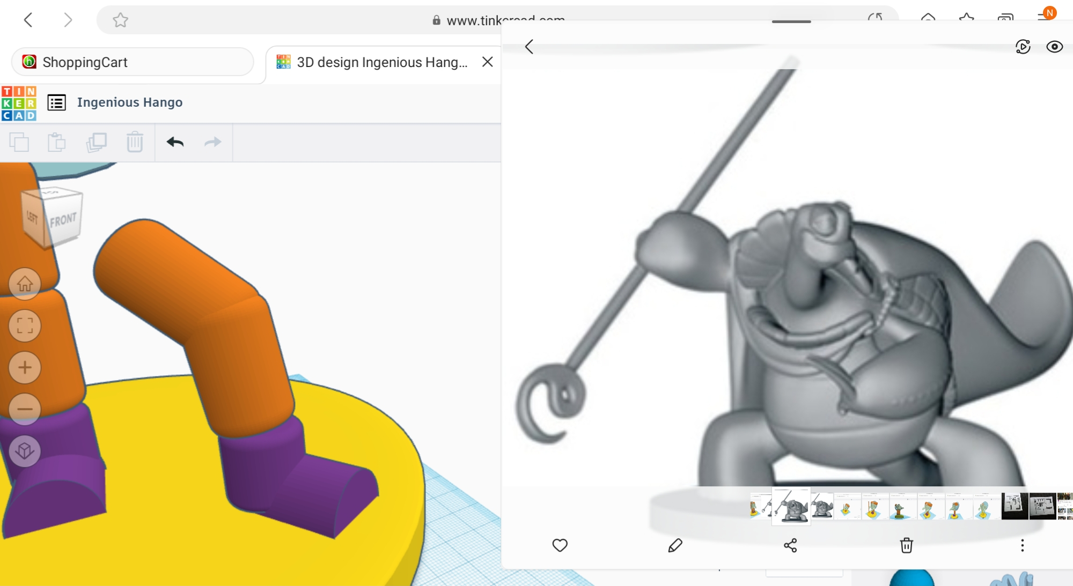Zoom out with the minus button

(25, 409)
